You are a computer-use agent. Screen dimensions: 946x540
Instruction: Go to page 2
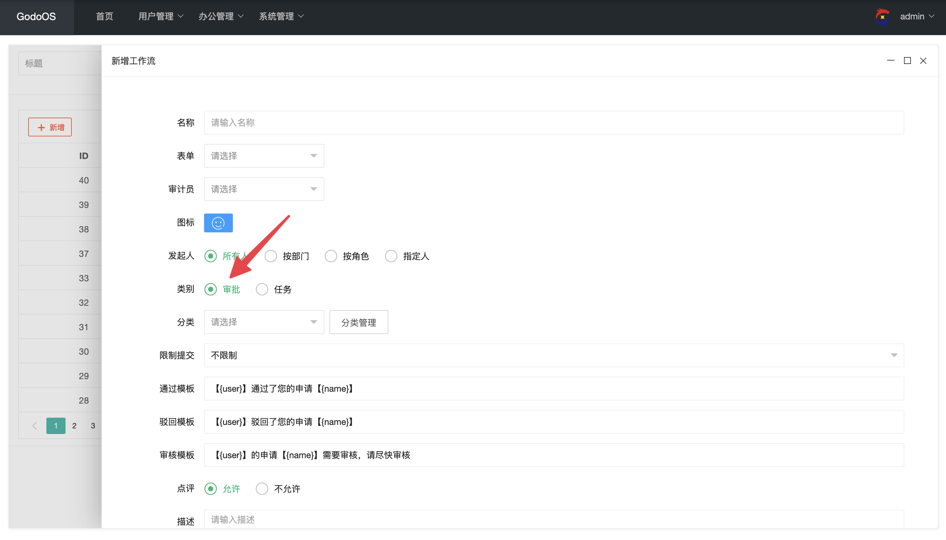coord(74,426)
